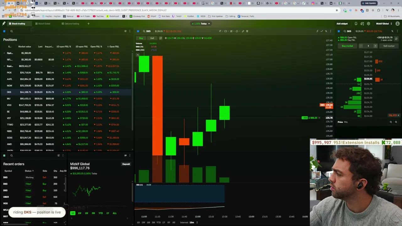Open the notifications bell

[356, 24]
